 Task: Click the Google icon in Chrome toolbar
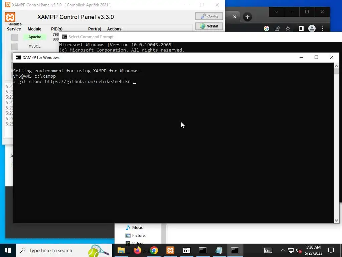point(266,28)
